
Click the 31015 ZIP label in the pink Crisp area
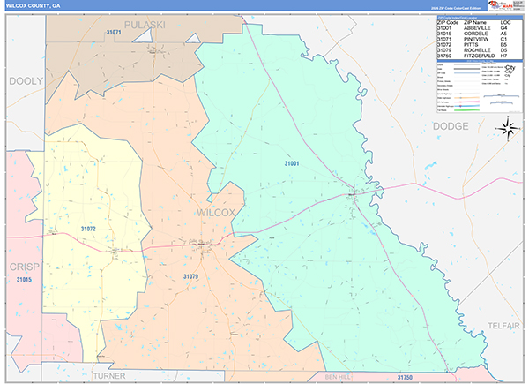[24, 280]
